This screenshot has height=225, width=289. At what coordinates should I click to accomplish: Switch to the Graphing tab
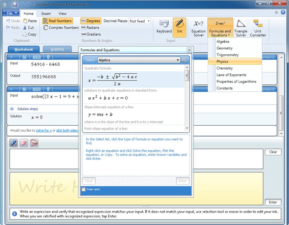tap(57, 49)
